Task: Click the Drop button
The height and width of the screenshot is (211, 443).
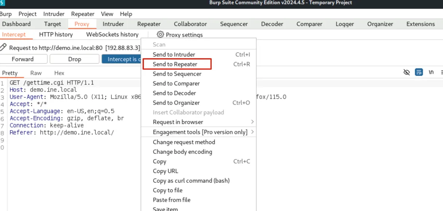Action: [74, 59]
